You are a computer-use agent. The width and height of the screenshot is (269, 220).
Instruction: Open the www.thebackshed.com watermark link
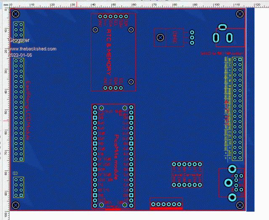(x=32, y=49)
